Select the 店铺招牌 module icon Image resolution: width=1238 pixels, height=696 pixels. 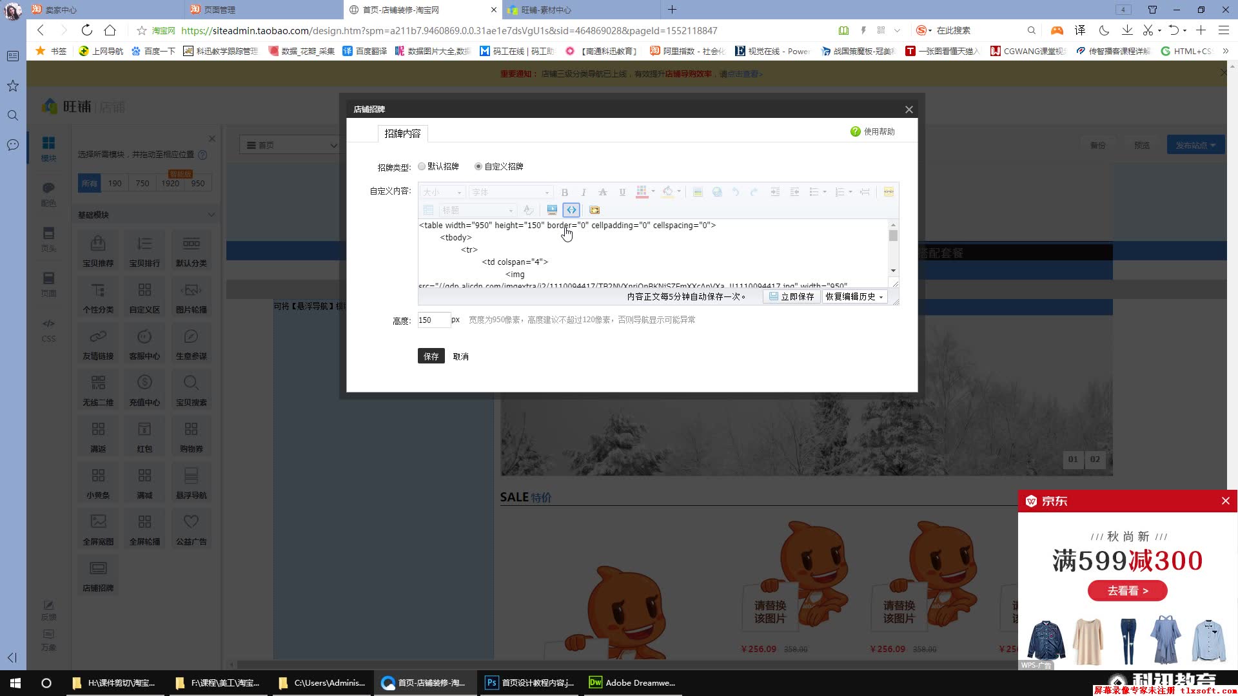[x=98, y=575]
